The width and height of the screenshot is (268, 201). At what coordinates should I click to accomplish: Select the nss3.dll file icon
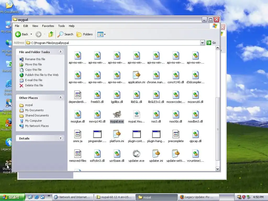[156, 115]
